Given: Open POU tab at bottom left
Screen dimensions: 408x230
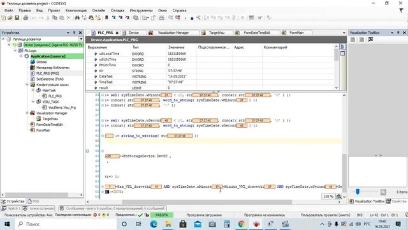Looking at the screenshot, I should coord(33,201).
